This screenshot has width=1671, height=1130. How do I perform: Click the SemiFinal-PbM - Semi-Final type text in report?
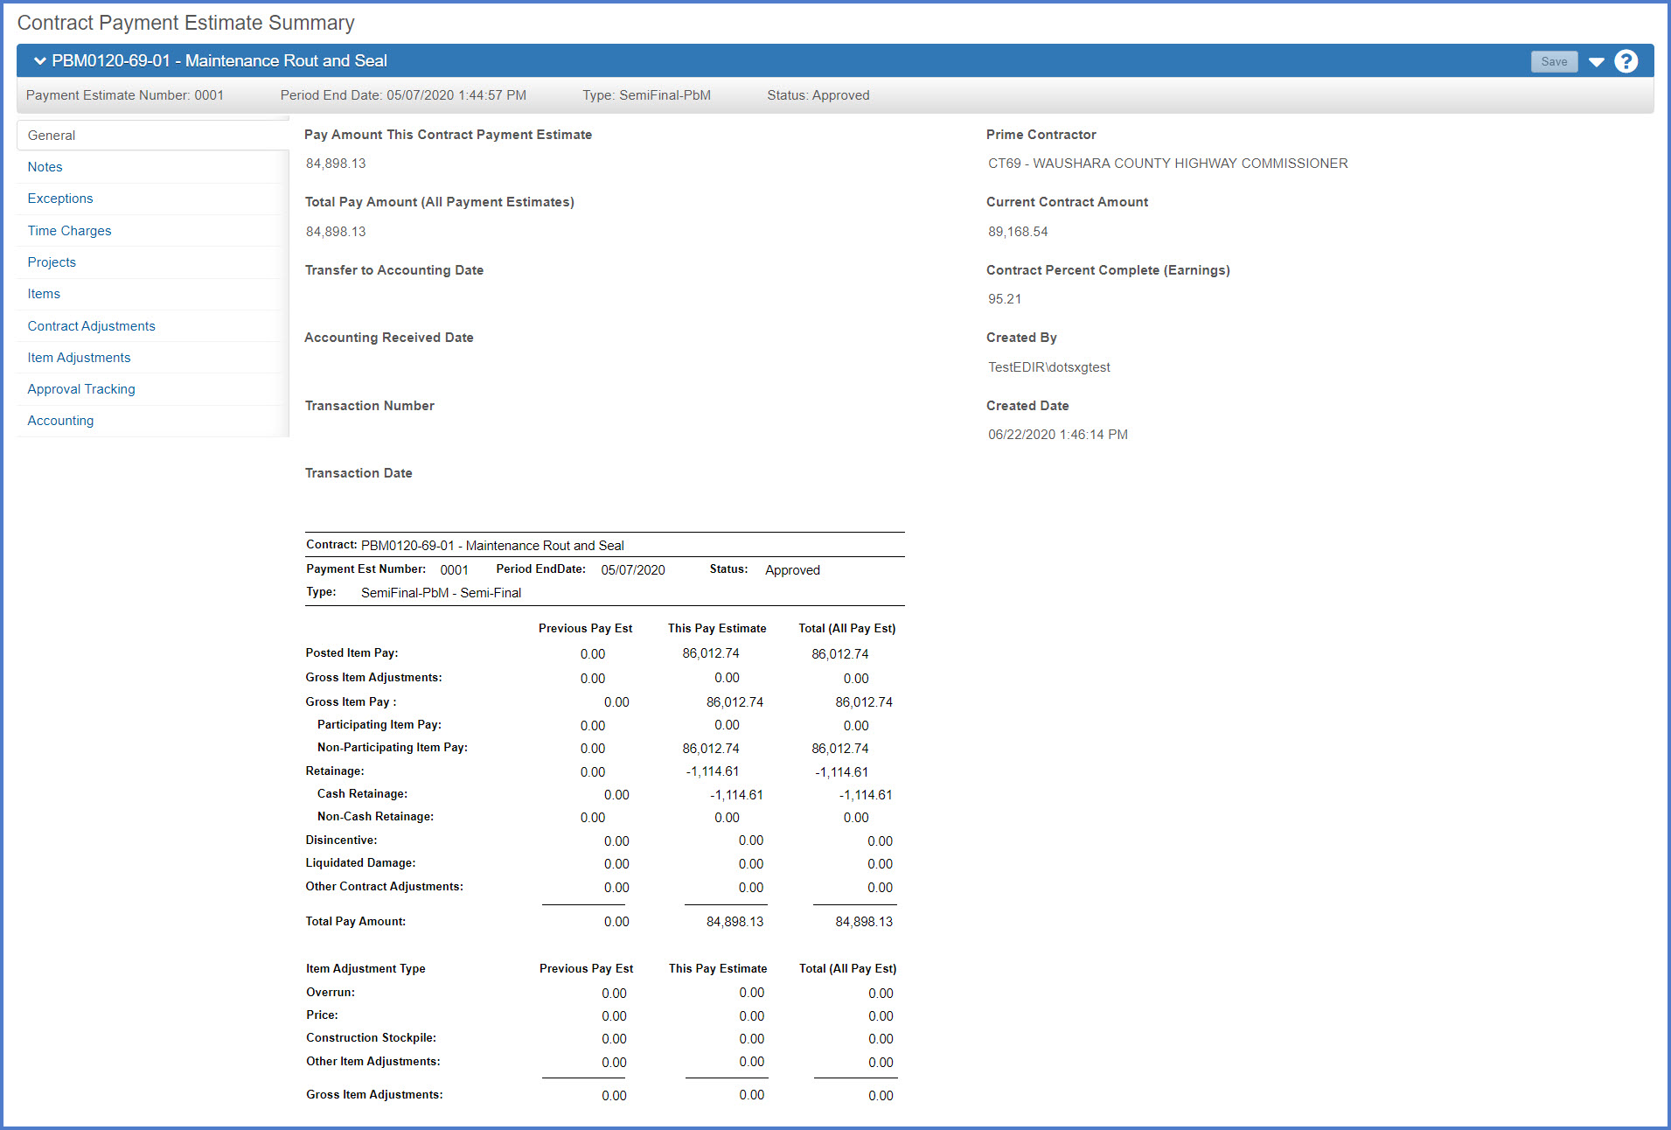(x=441, y=593)
